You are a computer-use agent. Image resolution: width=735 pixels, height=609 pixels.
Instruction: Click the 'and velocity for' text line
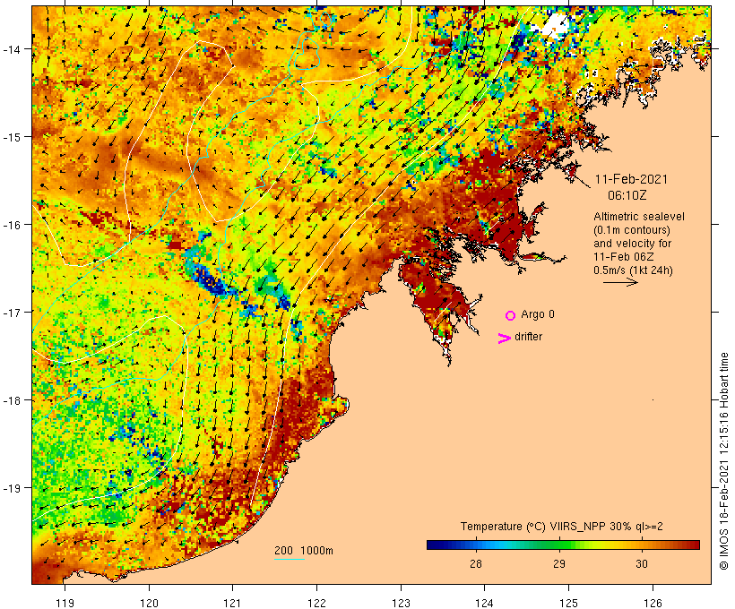632,243
